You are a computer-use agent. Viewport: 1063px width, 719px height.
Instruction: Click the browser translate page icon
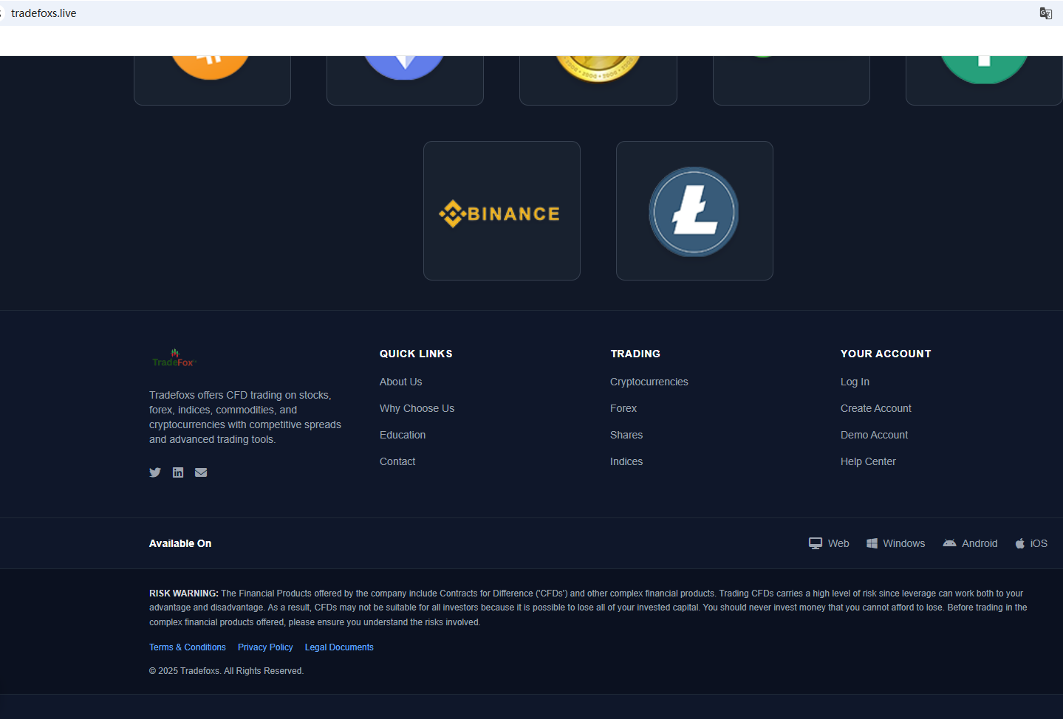pyautogui.click(x=1046, y=13)
